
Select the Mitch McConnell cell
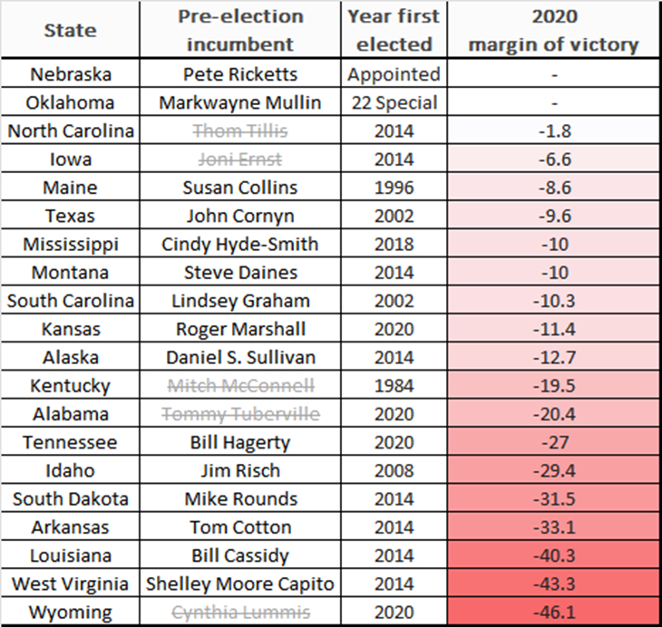point(239,386)
